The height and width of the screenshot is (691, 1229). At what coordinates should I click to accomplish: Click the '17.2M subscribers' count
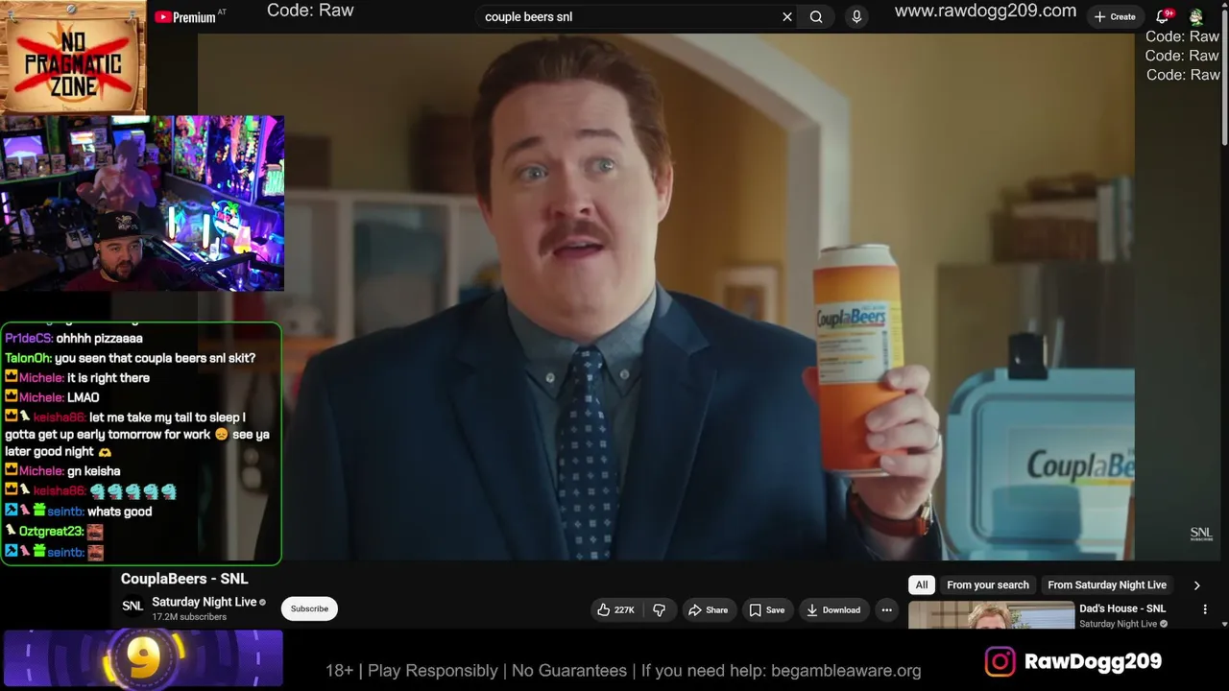click(x=189, y=617)
